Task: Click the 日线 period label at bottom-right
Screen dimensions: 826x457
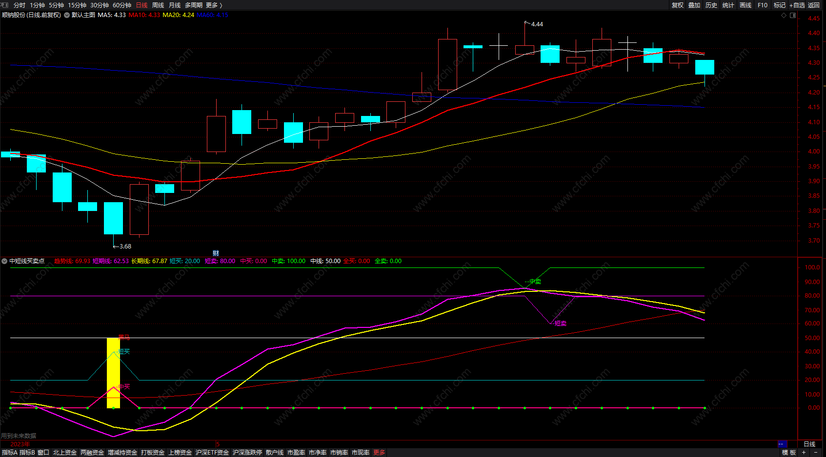Action: point(809,444)
